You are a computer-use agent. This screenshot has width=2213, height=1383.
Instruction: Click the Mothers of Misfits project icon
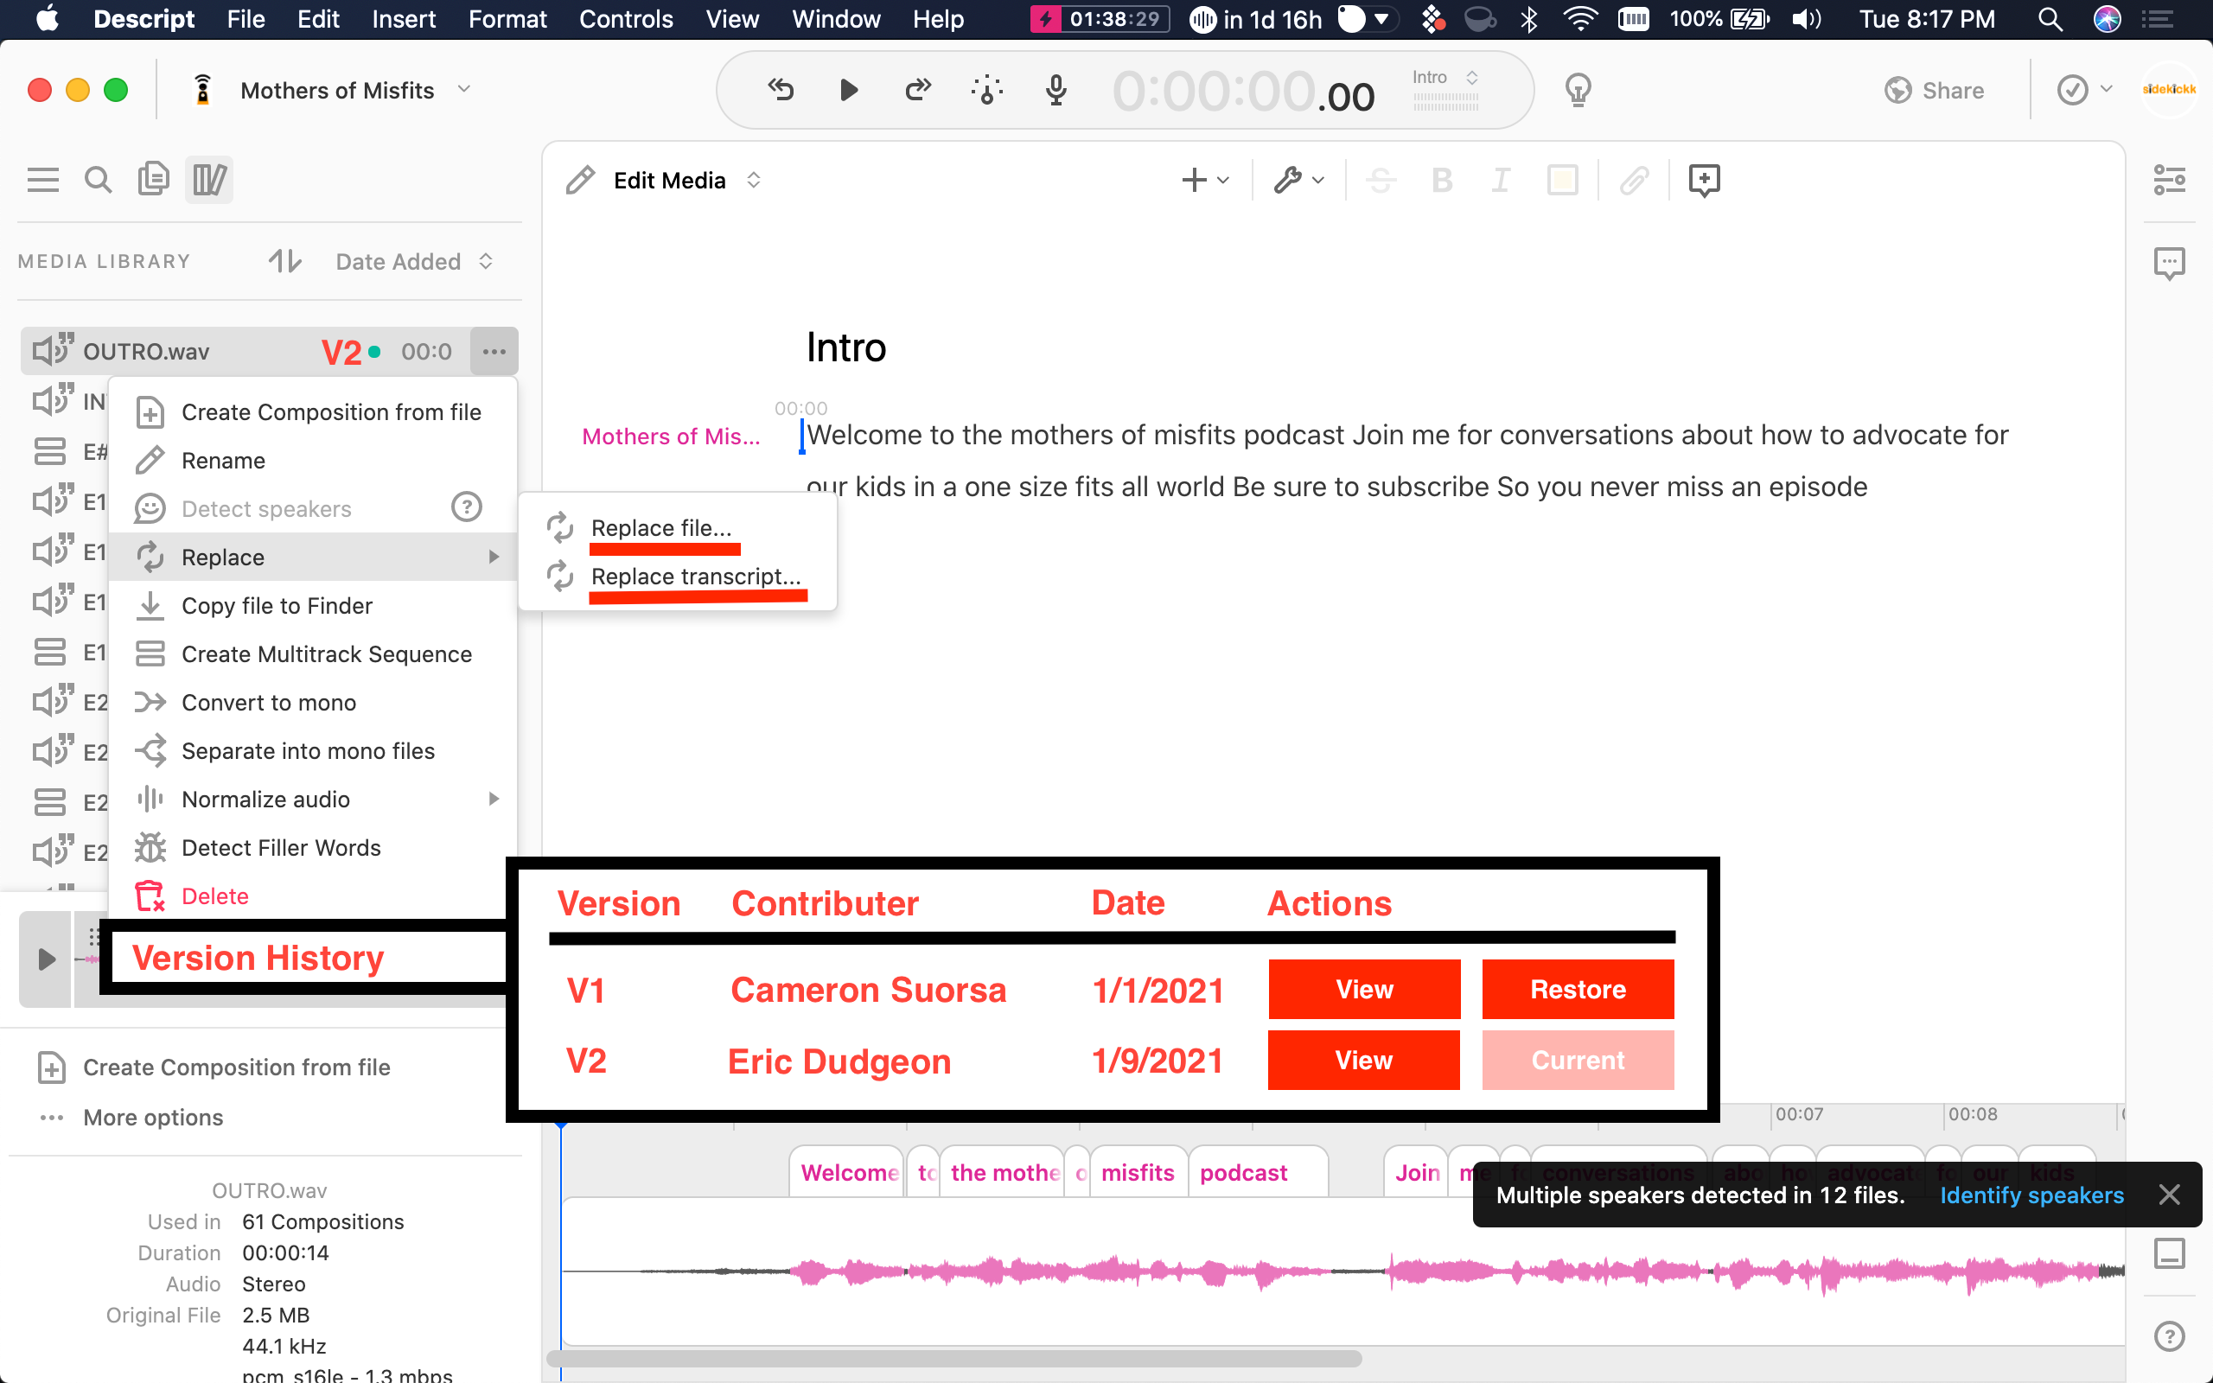coord(203,90)
